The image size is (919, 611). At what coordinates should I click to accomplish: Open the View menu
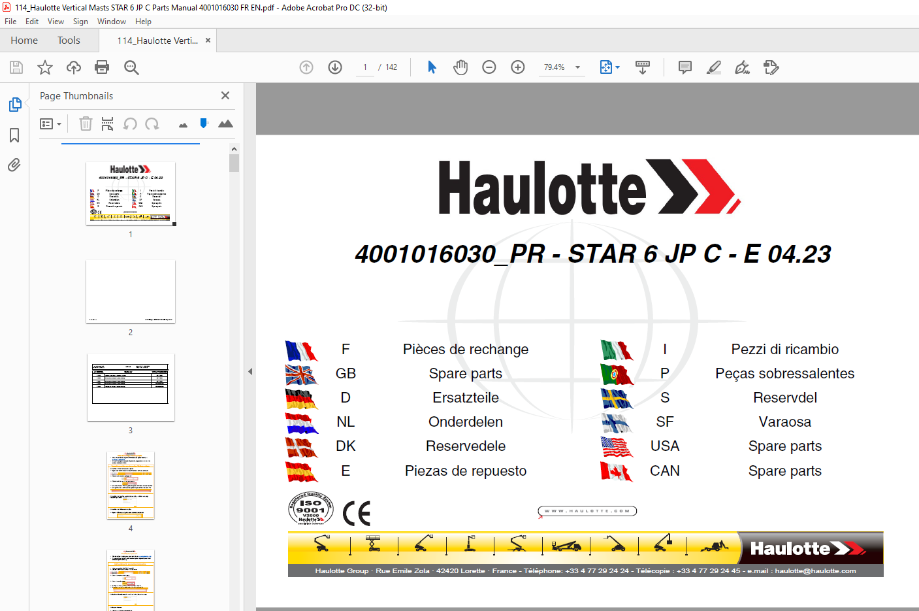click(x=56, y=22)
